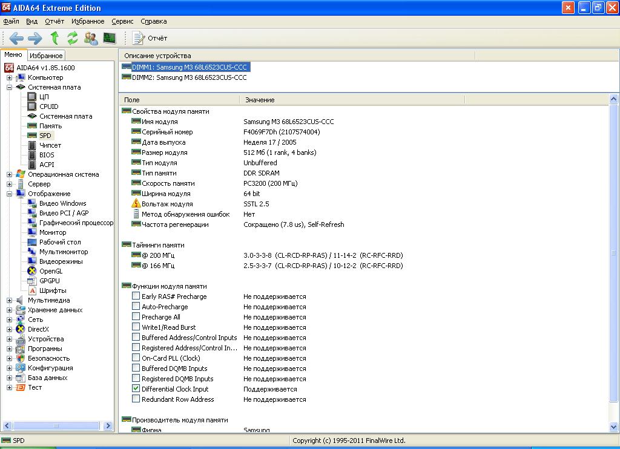Click the tree pane scroll-left arrow
This screenshot has height=449, width=620.
7,425
